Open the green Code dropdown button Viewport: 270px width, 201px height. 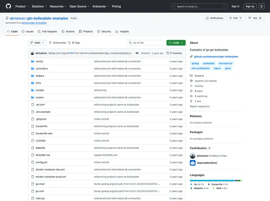(x=176, y=43)
